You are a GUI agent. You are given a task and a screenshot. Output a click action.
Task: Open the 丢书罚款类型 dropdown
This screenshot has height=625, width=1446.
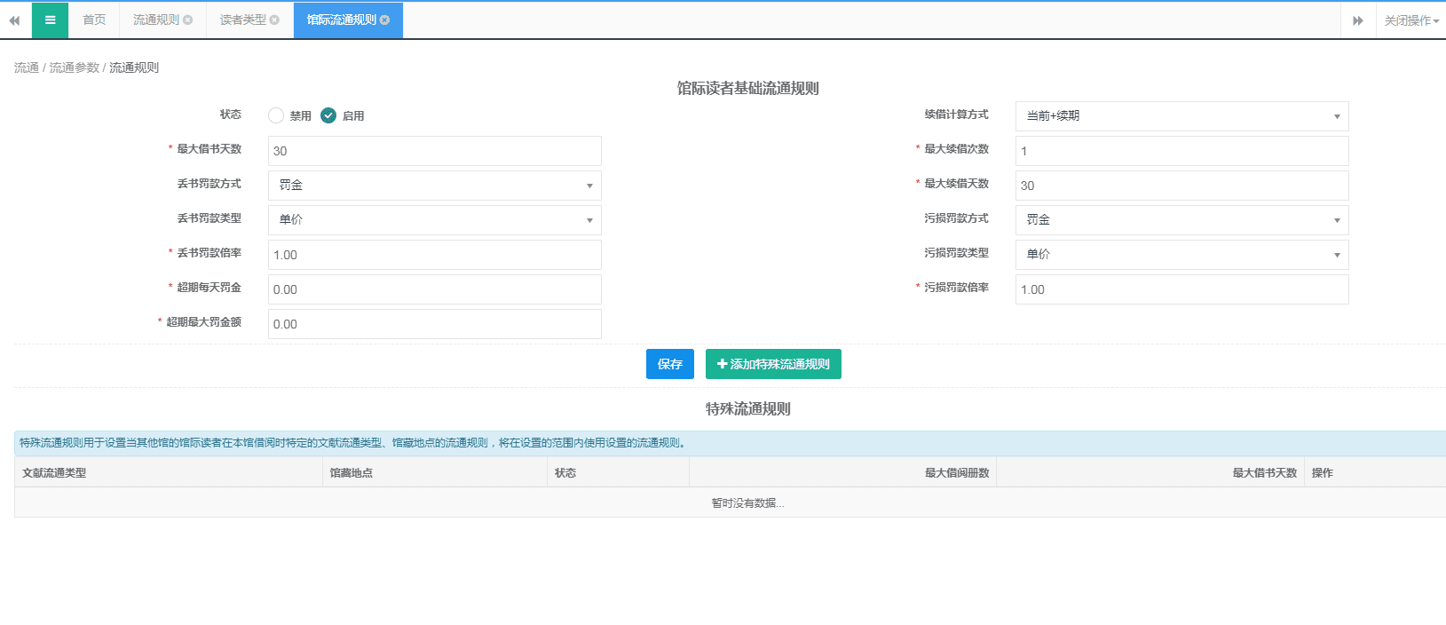pos(434,220)
